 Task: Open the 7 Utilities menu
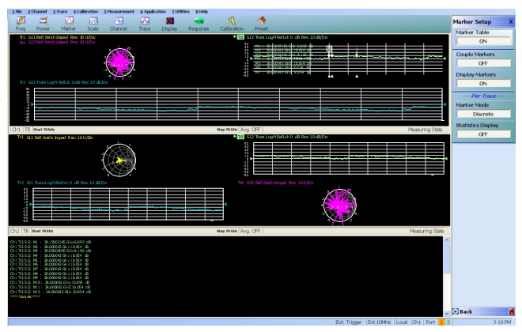[x=181, y=12]
